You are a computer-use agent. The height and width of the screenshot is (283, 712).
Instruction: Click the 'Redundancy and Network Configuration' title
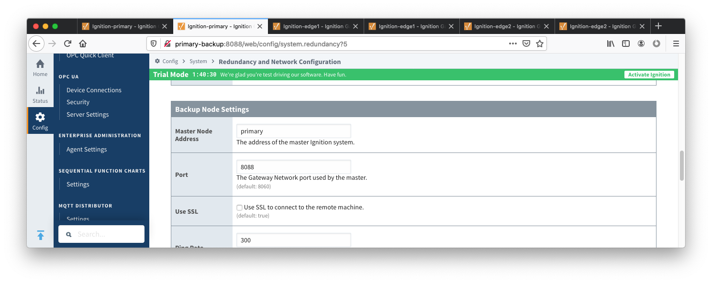coord(280,62)
